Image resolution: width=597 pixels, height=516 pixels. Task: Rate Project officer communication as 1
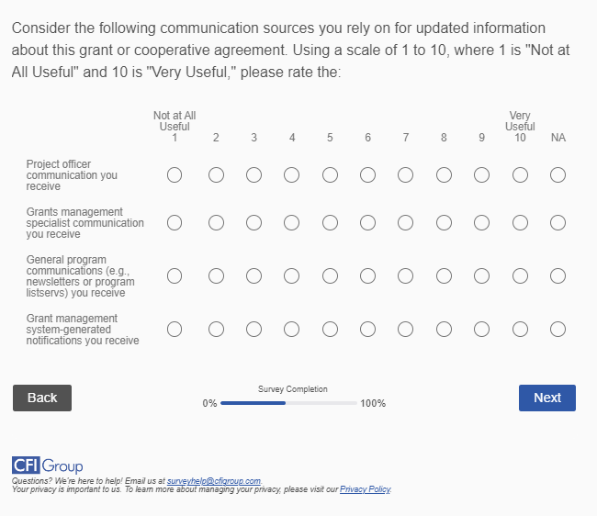[x=175, y=174]
